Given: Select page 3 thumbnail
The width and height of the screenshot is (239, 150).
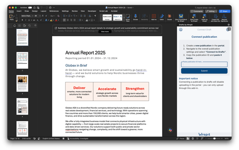Looking at the screenshot, I should (x=22, y=83).
